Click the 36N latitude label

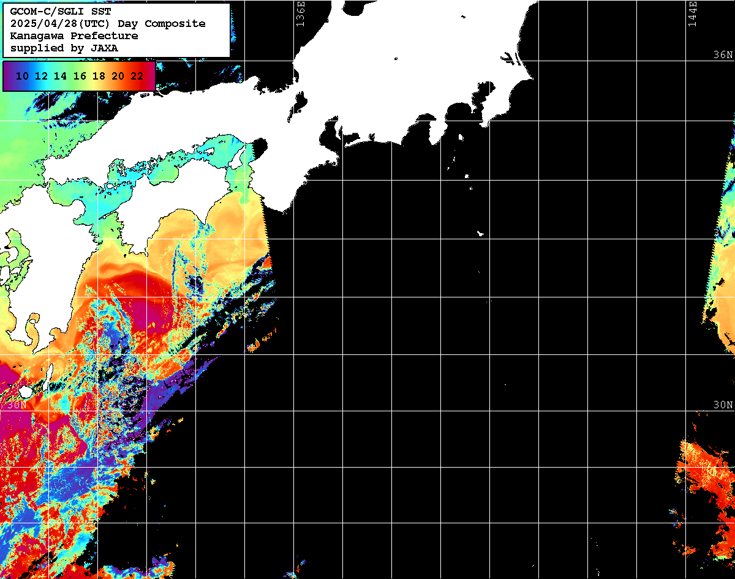[723, 54]
